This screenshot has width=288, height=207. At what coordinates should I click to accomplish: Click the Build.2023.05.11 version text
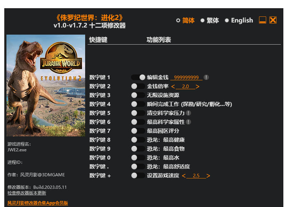click(50, 187)
